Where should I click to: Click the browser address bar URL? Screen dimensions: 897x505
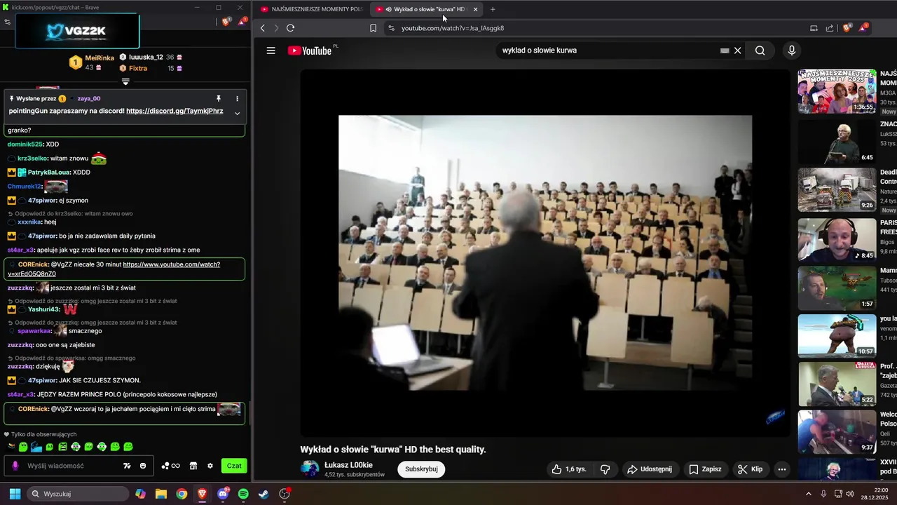pos(453,28)
